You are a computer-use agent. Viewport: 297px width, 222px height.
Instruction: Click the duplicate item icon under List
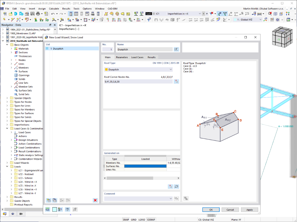pos(55,200)
